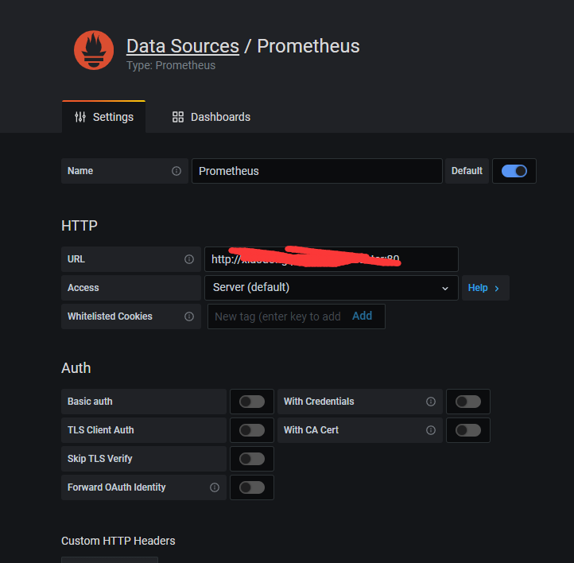Click the Forward OAuth Identity info icon
The height and width of the screenshot is (563, 574).
pos(215,487)
